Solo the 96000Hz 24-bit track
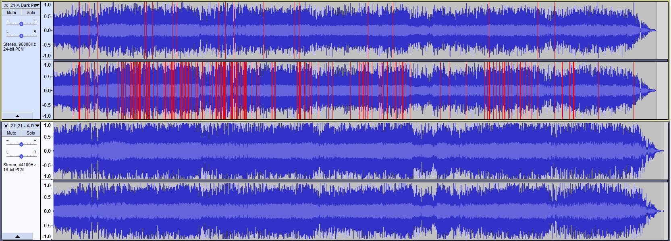671x241 pixels. (x=31, y=12)
